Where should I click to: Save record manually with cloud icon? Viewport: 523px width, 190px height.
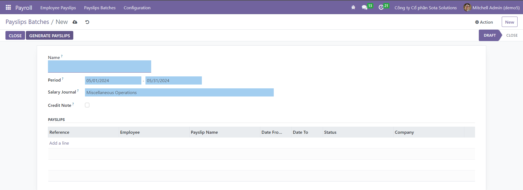(x=75, y=22)
